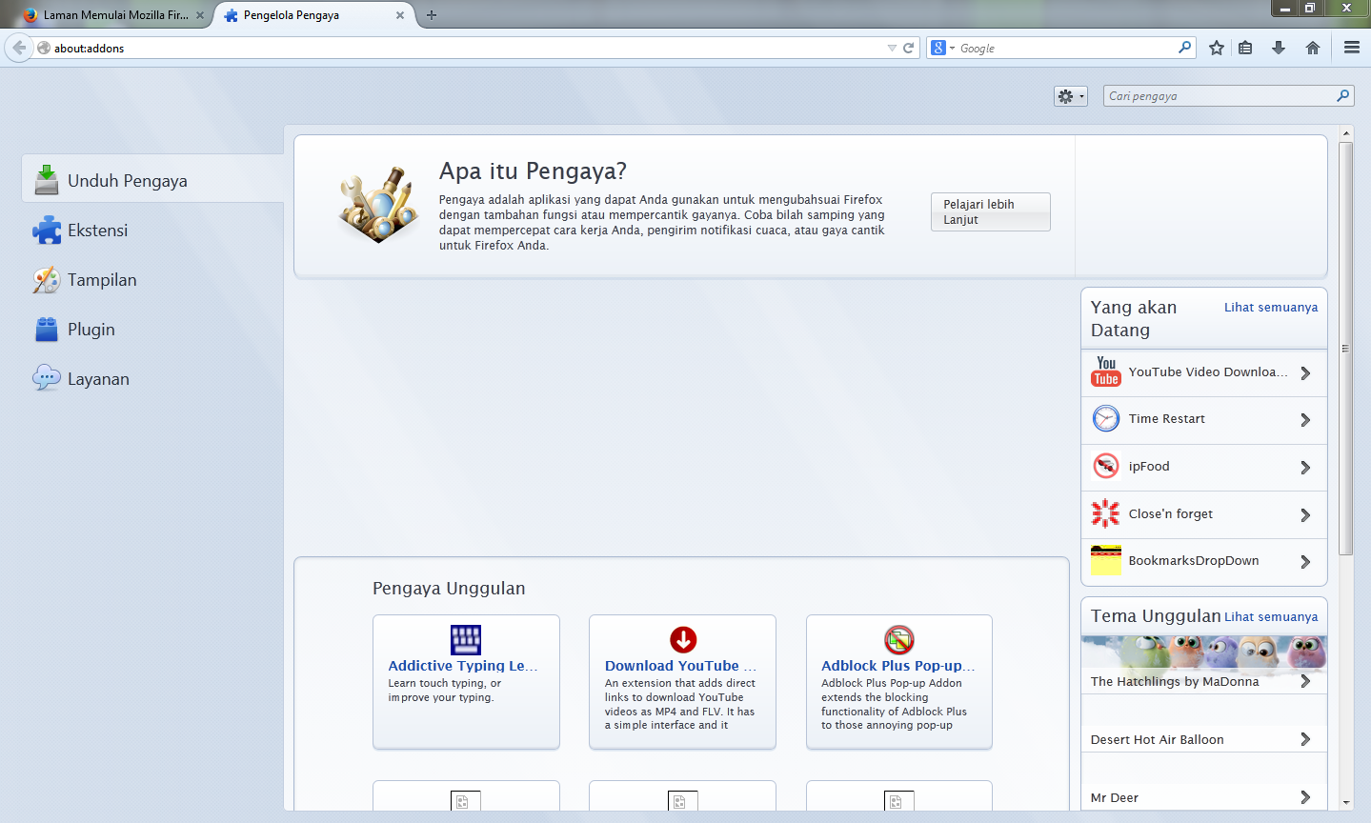Click the scrollbar up arrow

pyautogui.click(x=1345, y=133)
